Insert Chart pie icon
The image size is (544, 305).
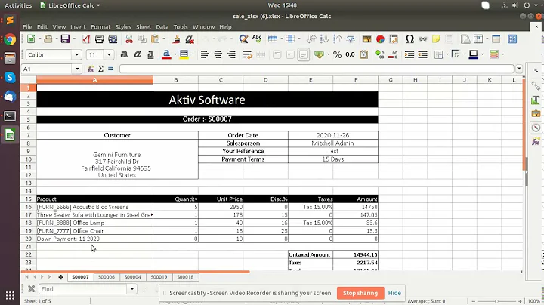(x=380, y=39)
